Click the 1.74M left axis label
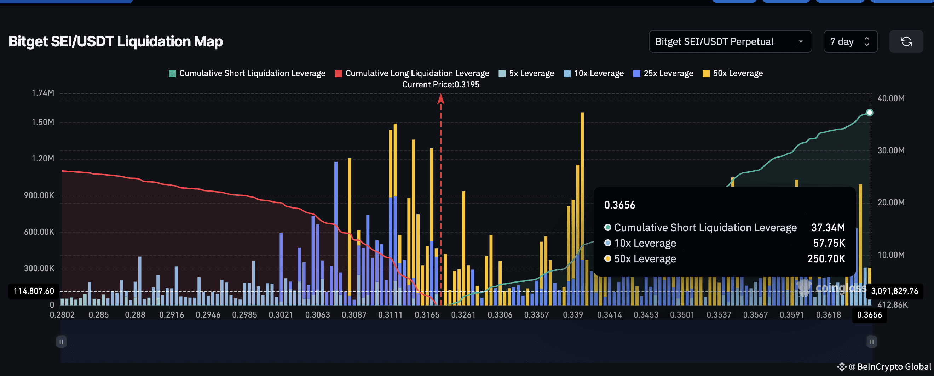The height and width of the screenshot is (376, 934). click(x=43, y=93)
